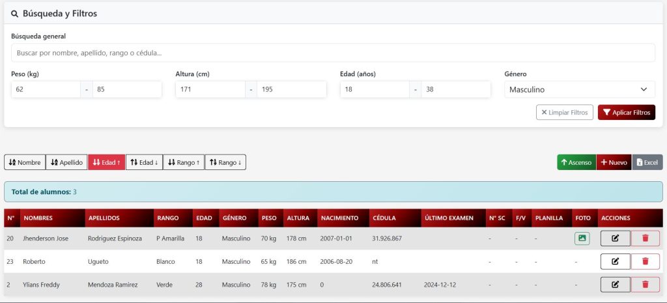667x303 pixels.
Task: Click the Limpiar Filtros button
Action: (564, 113)
